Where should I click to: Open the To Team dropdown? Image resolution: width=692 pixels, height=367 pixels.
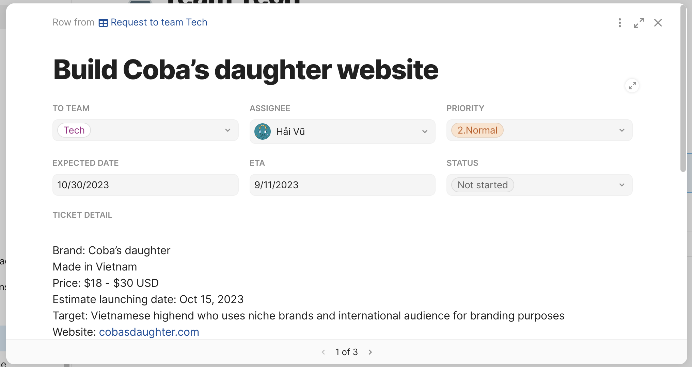[227, 130]
